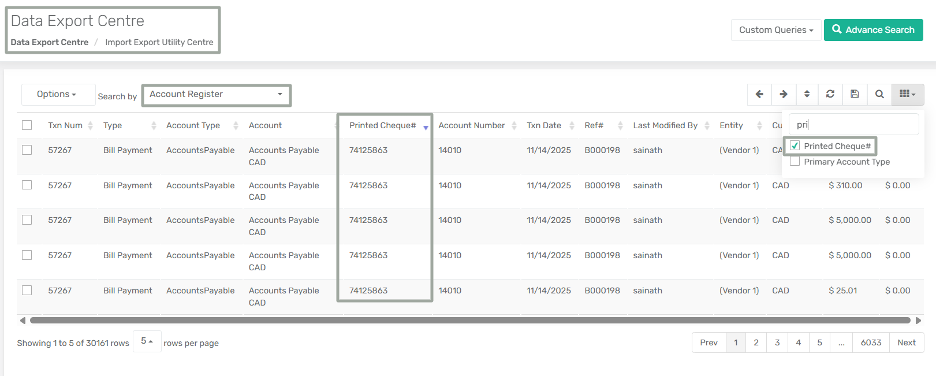Expand the Options dropdown
The image size is (936, 376).
point(57,94)
